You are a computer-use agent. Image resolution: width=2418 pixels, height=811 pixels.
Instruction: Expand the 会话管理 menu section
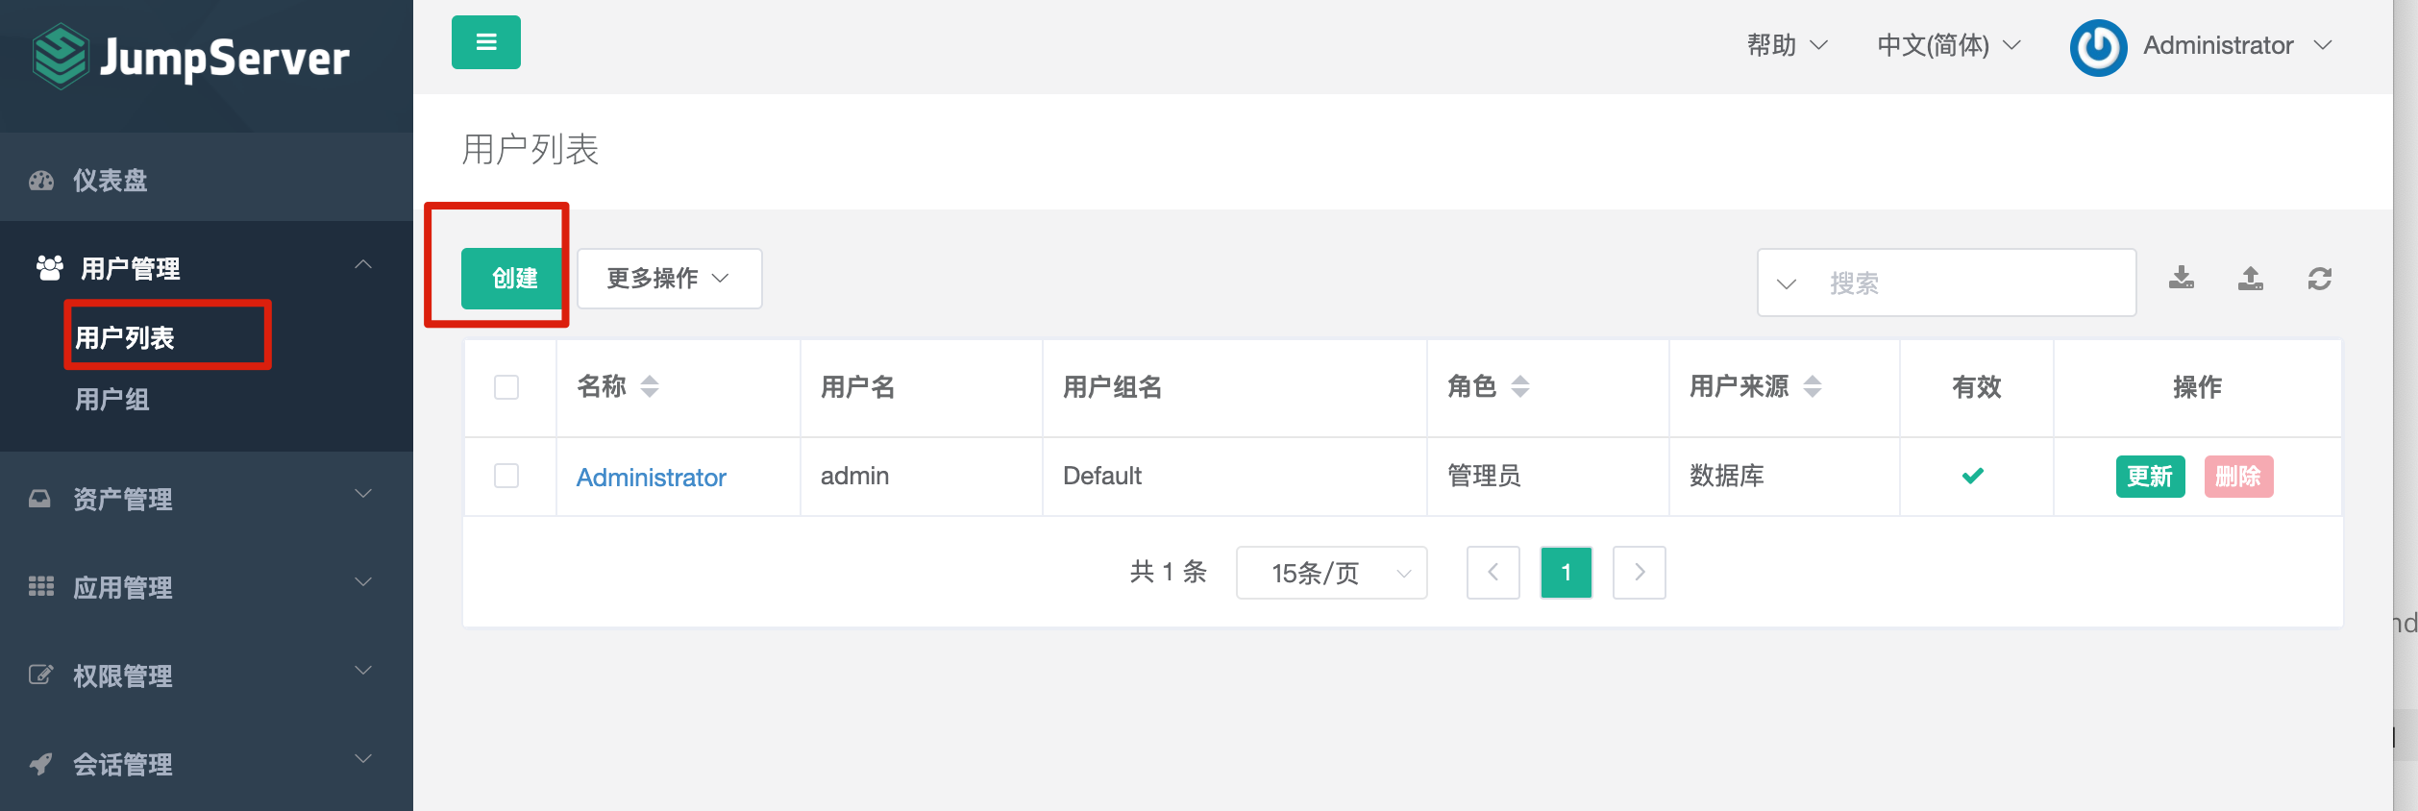pyautogui.click(x=207, y=764)
